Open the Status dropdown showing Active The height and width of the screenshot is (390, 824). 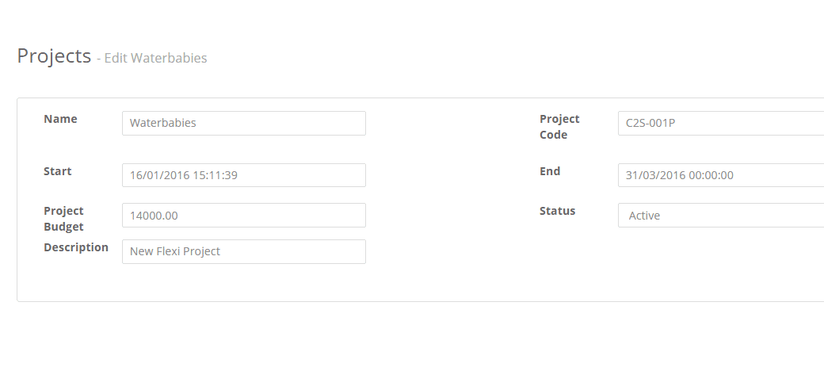click(721, 216)
